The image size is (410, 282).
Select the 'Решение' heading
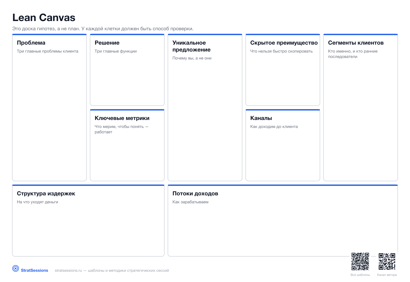107,43
